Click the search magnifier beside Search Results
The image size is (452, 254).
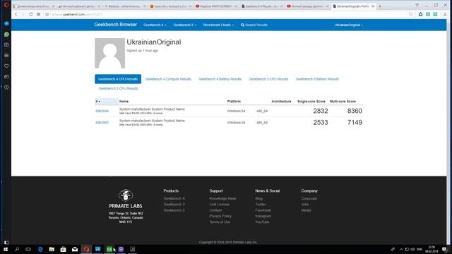pyautogui.click(x=242, y=25)
